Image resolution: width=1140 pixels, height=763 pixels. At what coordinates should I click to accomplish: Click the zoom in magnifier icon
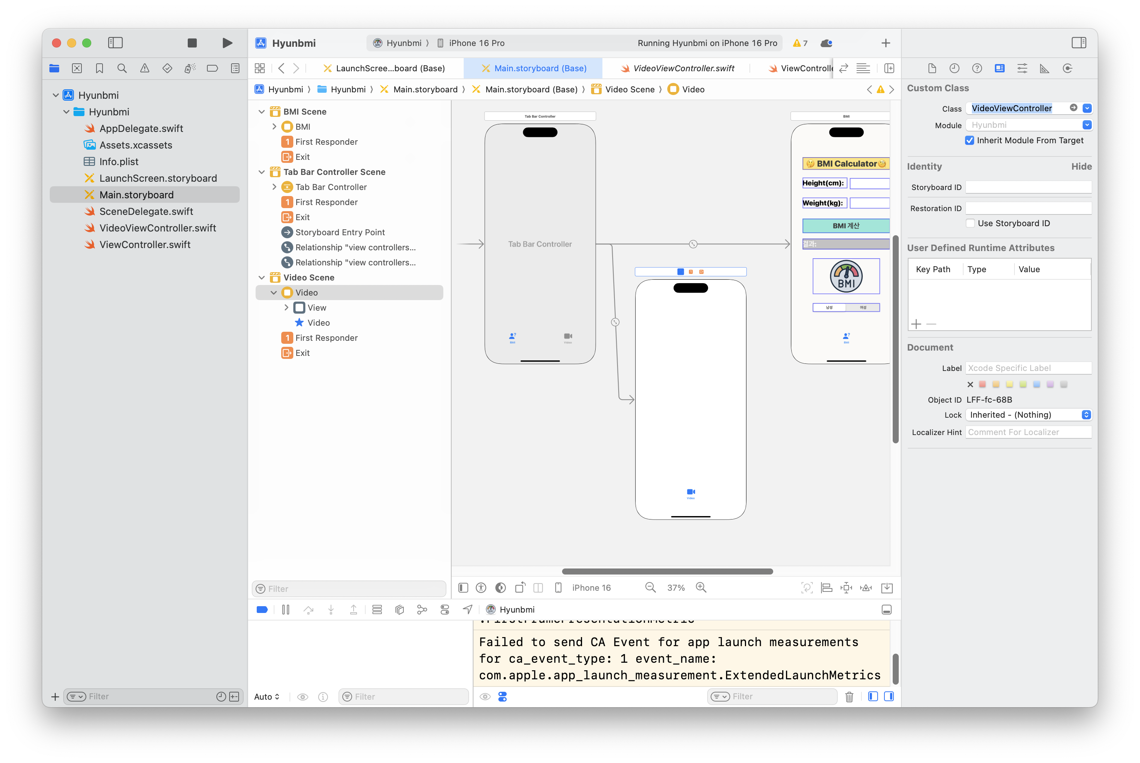(701, 587)
